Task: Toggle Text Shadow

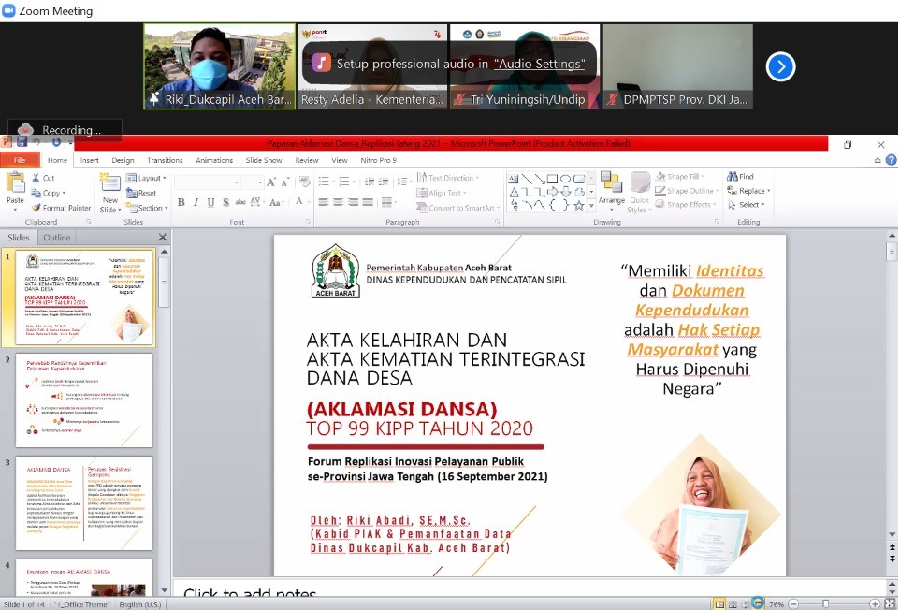Action: pos(225,202)
